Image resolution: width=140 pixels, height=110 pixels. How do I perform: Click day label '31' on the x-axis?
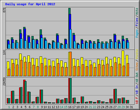coord(131,107)
